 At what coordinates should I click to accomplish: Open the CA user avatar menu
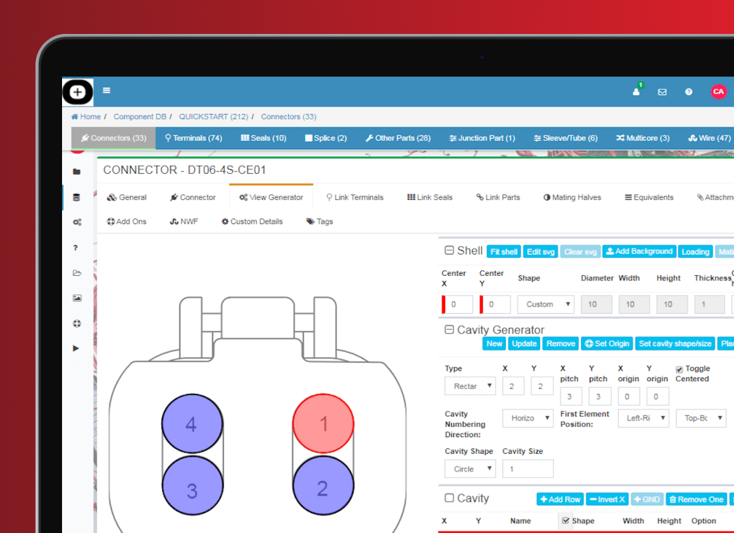pyautogui.click(x=718, y=92)
